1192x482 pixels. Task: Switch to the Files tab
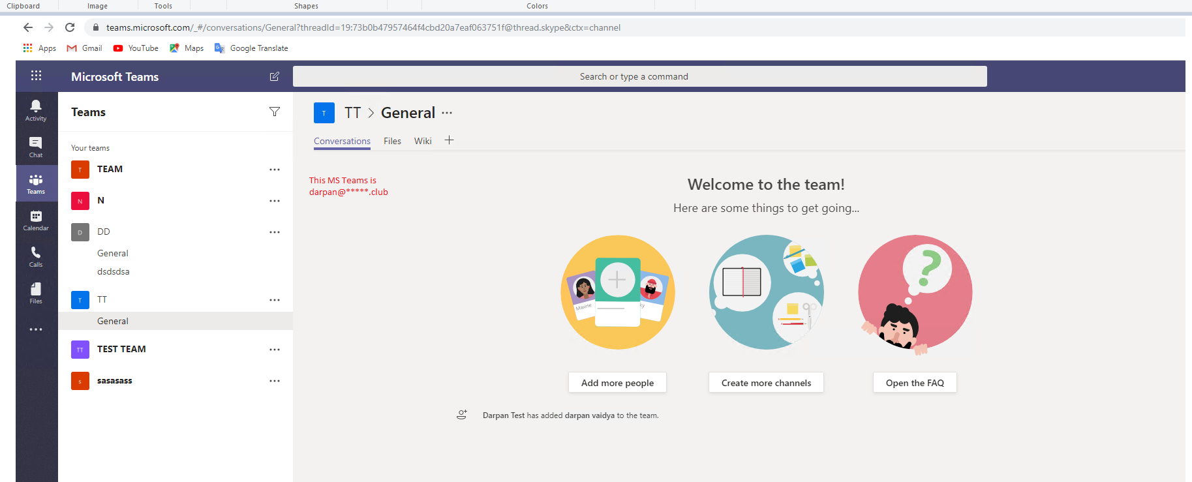pos(392,141)
